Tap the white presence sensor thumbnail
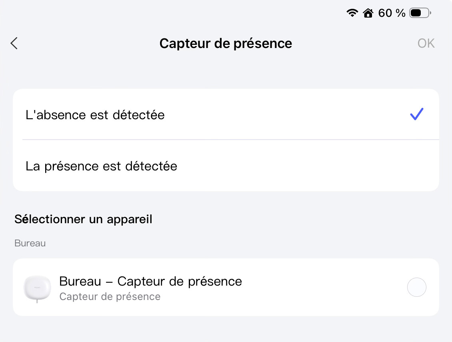 point(37,287)
